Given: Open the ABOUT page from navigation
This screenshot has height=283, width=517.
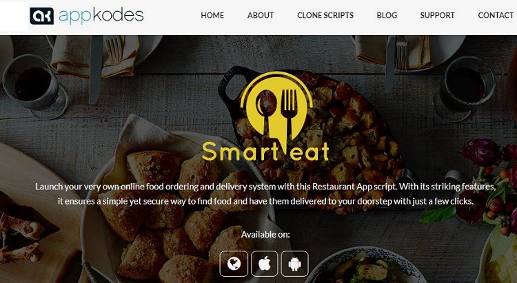Looking at the screenshot, I should (261, 15).
